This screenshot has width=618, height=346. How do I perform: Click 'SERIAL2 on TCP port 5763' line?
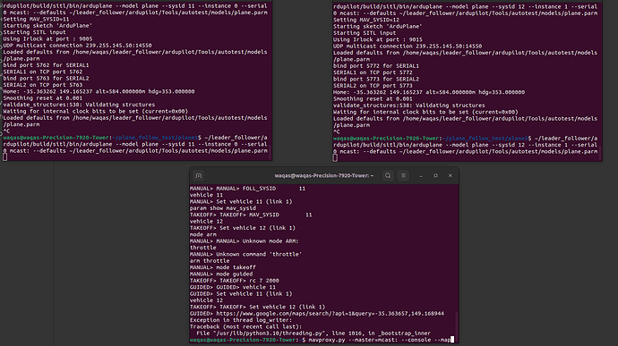pyautogui.click(x=43, y=85)
